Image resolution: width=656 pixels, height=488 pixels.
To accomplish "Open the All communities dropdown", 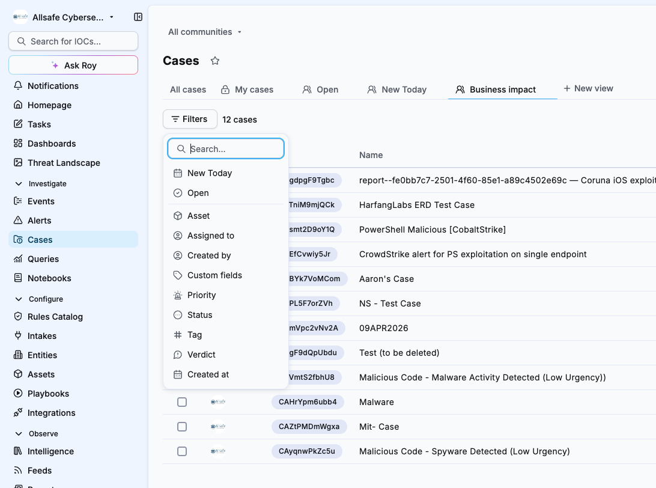I will pyautogui.click(x=205, y=32).
